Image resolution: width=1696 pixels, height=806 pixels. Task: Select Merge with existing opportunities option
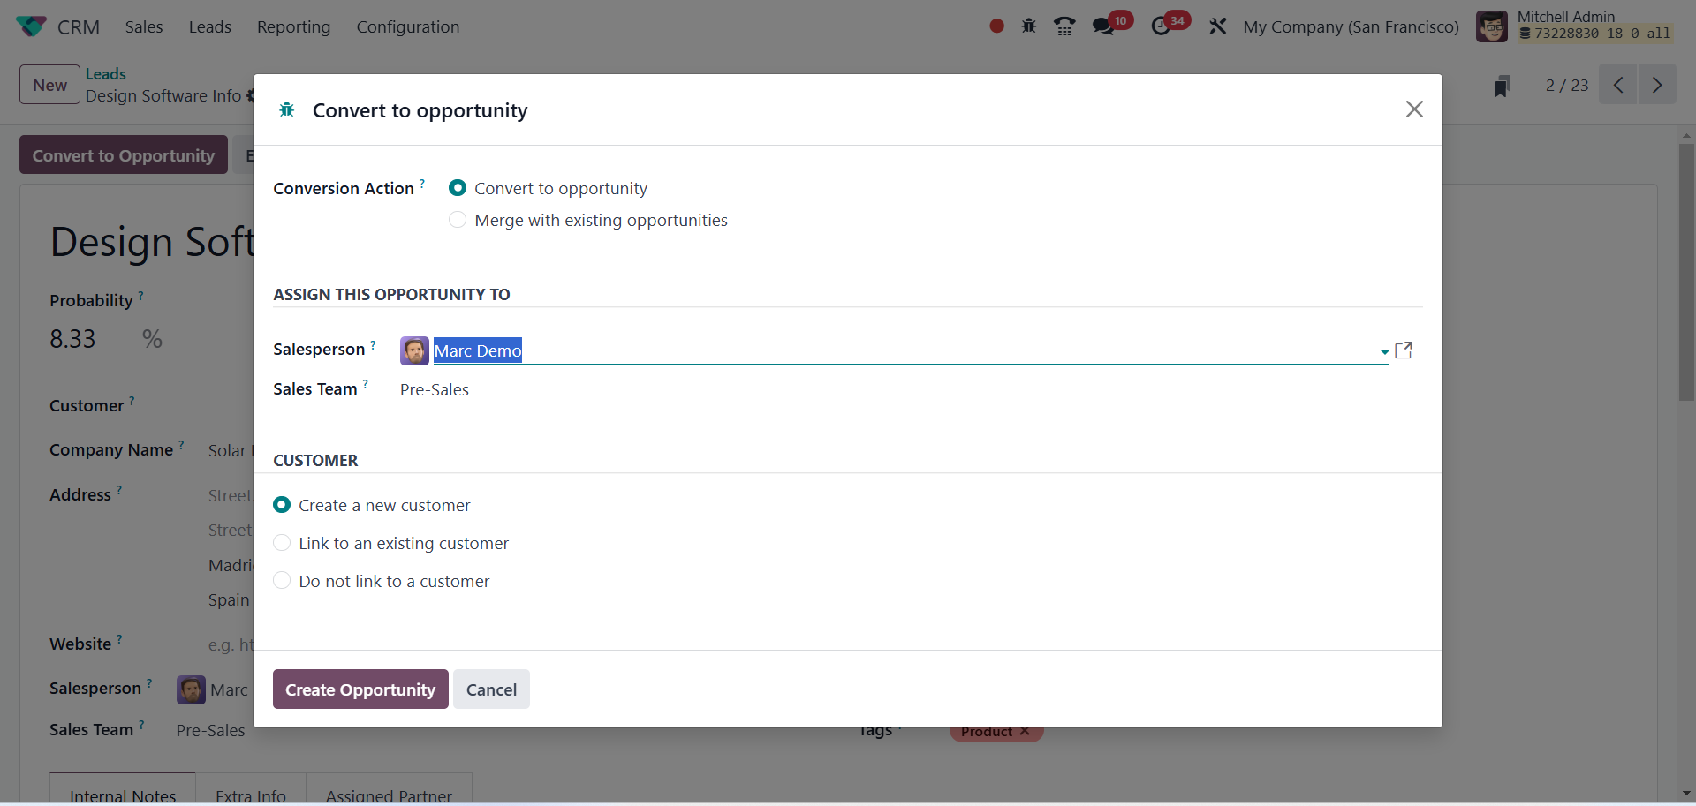click(458, 220)
